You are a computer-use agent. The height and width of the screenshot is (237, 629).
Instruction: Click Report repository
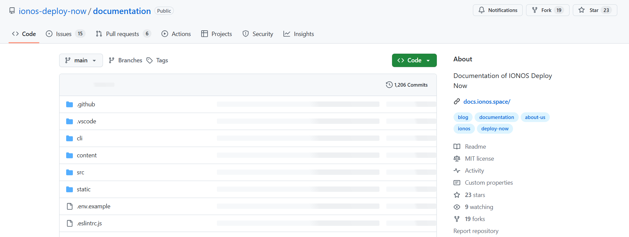tap(476, 231)
